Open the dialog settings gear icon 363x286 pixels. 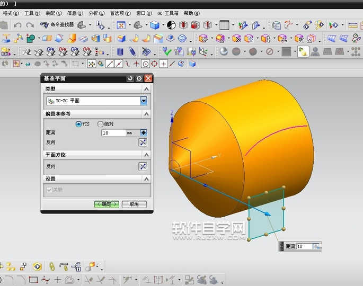coord(139,78)
